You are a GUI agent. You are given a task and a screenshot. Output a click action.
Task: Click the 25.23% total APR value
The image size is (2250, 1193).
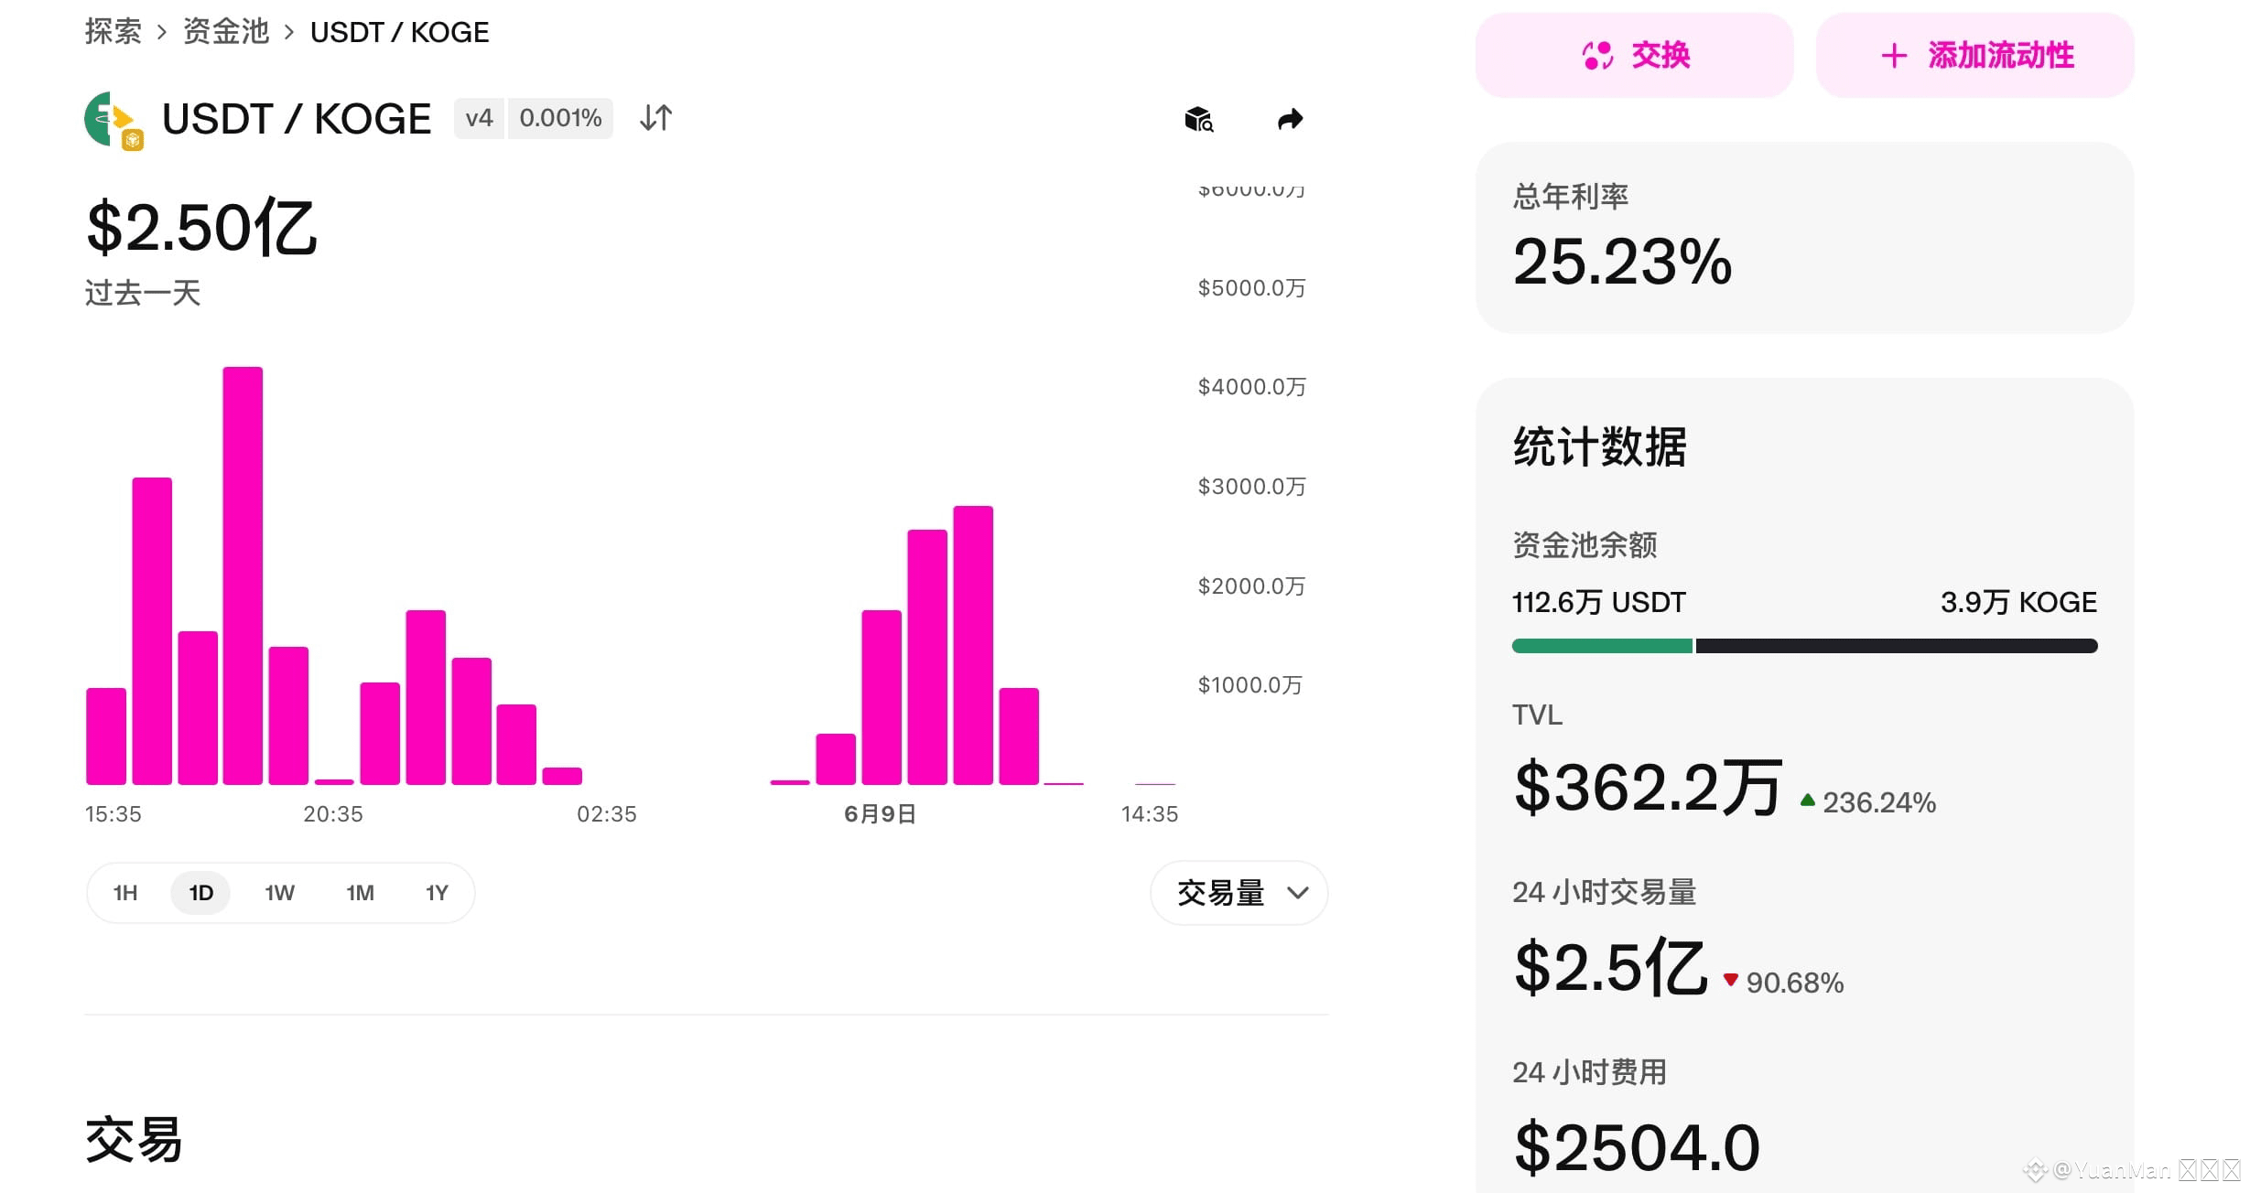(x=1622, y=262)
